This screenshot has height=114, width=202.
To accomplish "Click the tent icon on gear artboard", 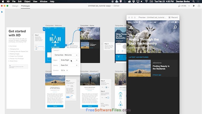I will point(120,103).
